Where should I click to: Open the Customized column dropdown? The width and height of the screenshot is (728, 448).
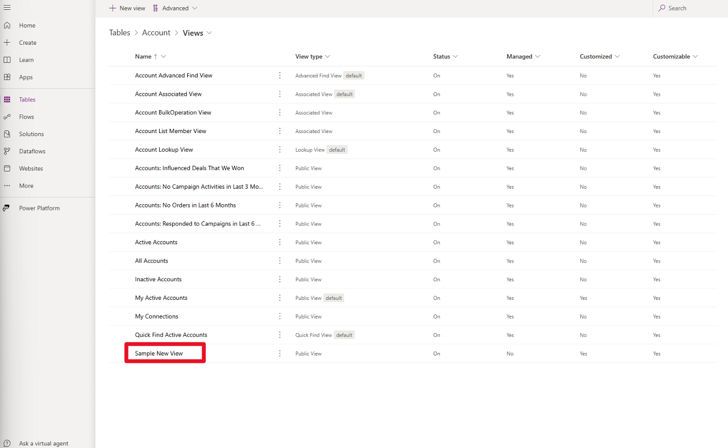click(x=617, y=57)
